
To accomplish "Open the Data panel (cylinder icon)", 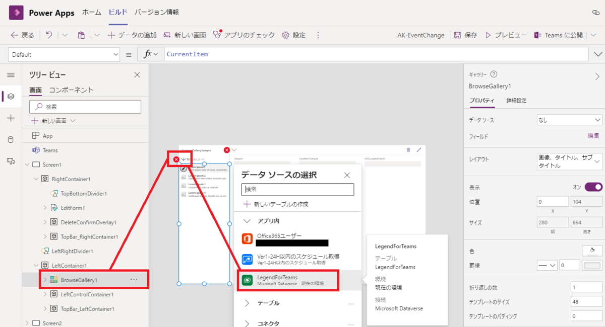I will click(11, 140).
